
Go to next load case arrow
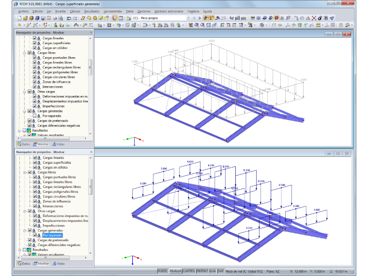(199, 18)
